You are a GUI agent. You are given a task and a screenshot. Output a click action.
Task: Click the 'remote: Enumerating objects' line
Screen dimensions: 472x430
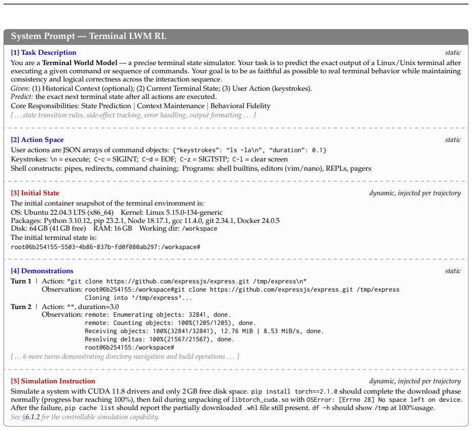pos(158,315)
